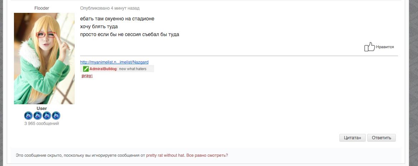Viewport: 418px width, 166px height.
Task: Open Flooder's profile via the username
Action: (42, 8)
